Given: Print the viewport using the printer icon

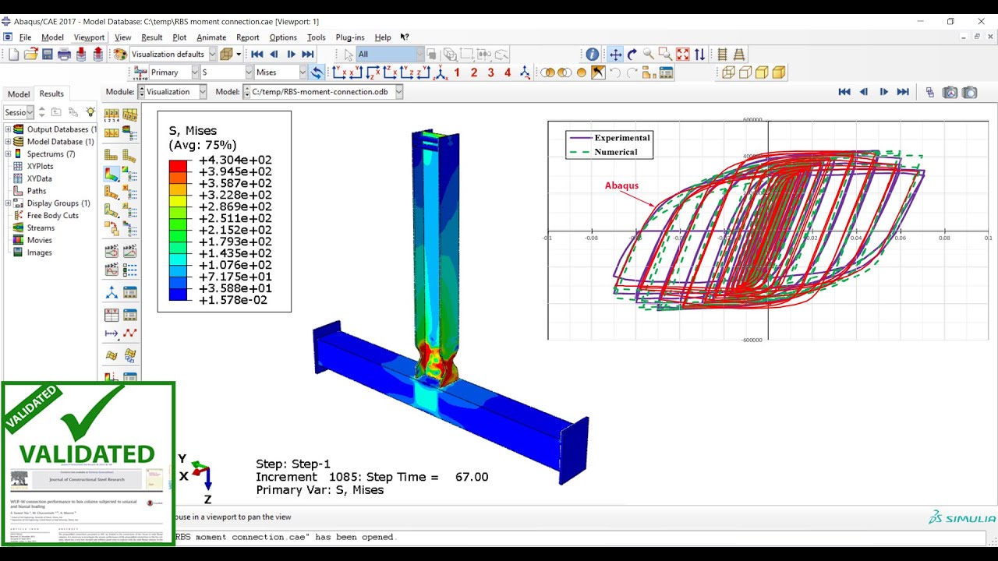Looking at the screenshot, I should pyautogui.click(x=64, y=54).
